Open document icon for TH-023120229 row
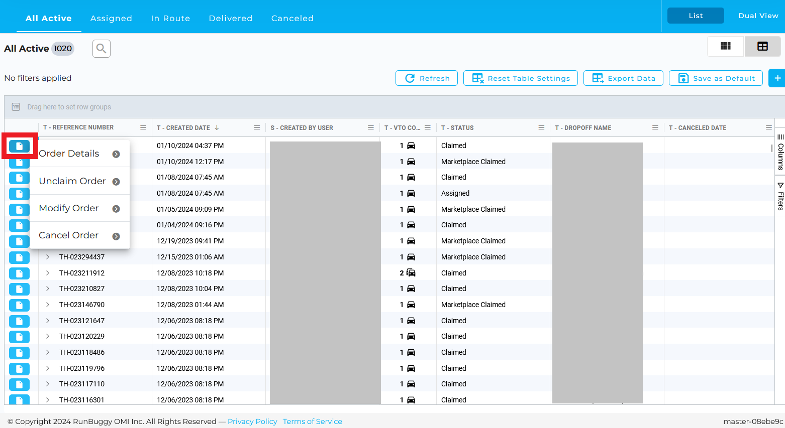 pyautogui.click(x=19, y=337)
